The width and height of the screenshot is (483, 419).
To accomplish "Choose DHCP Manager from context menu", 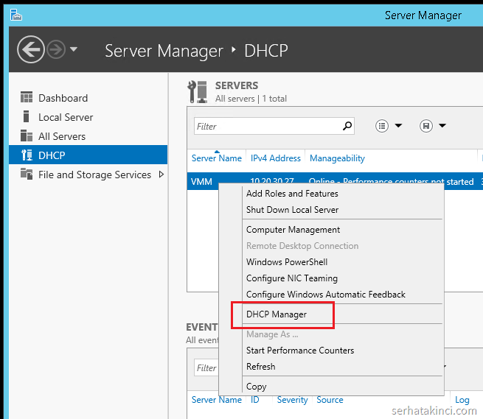I will pos(277,314).
